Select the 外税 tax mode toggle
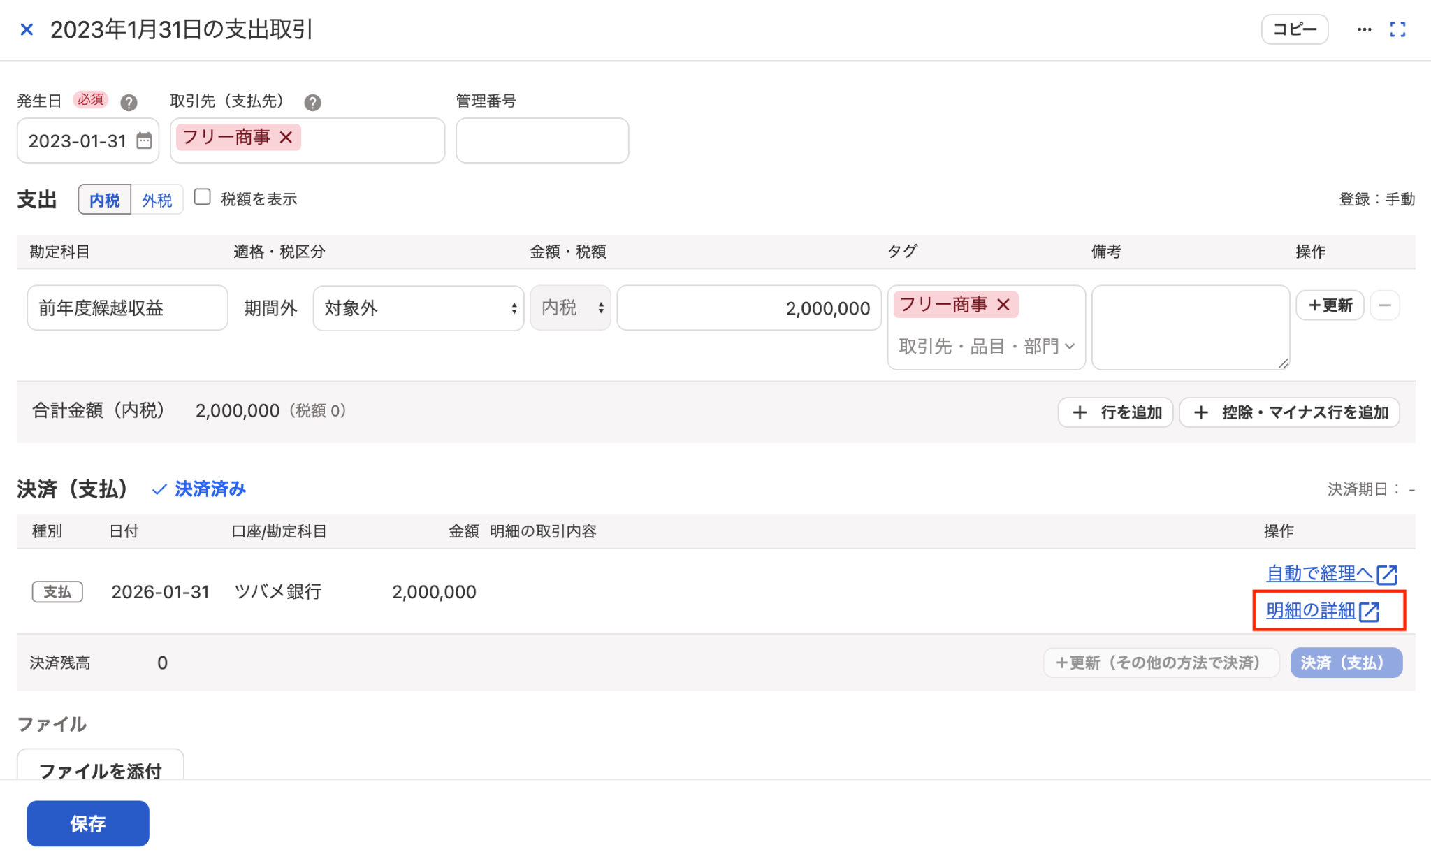Image resolution: width=1431 pixels, height=852 pixels. tap(157, 200)
